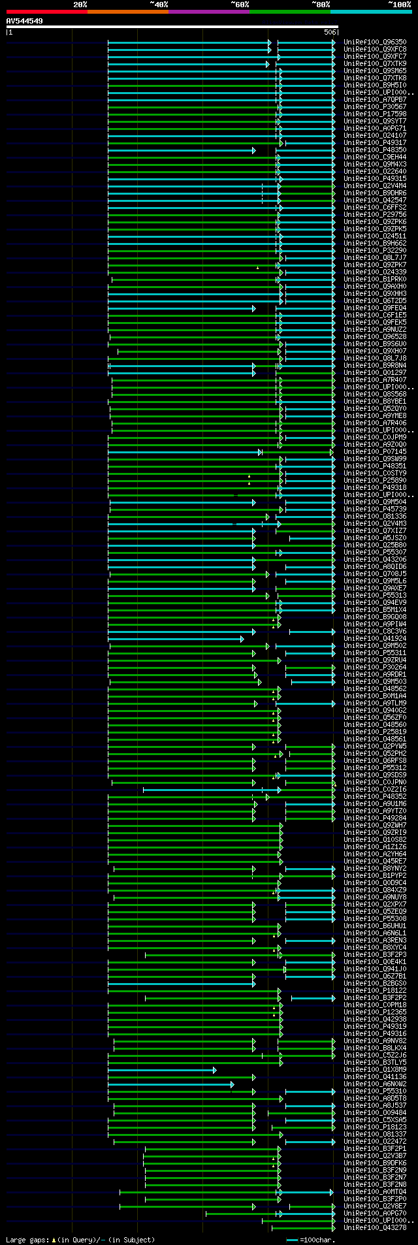Select hit UniRef100_Q96528
The image size is (418, 1245).
[375, 336]
